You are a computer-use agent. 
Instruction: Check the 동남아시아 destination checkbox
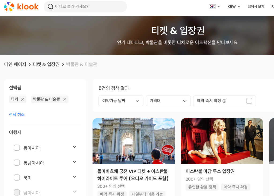17,163
